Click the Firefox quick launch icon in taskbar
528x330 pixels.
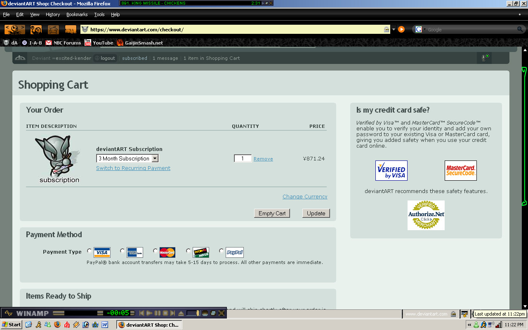[57, 325]
